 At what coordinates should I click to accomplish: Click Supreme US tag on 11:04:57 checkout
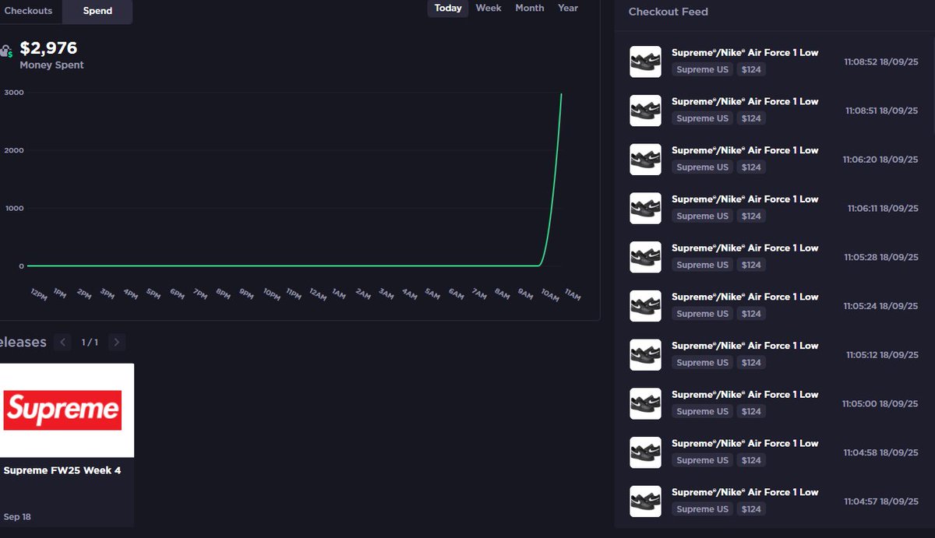point(702,509)
